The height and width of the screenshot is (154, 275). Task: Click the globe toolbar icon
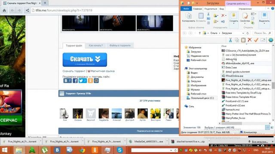(271, 40)
